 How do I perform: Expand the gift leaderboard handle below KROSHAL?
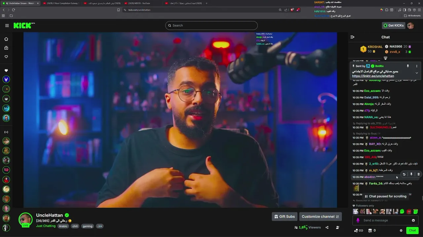[385, 58]
